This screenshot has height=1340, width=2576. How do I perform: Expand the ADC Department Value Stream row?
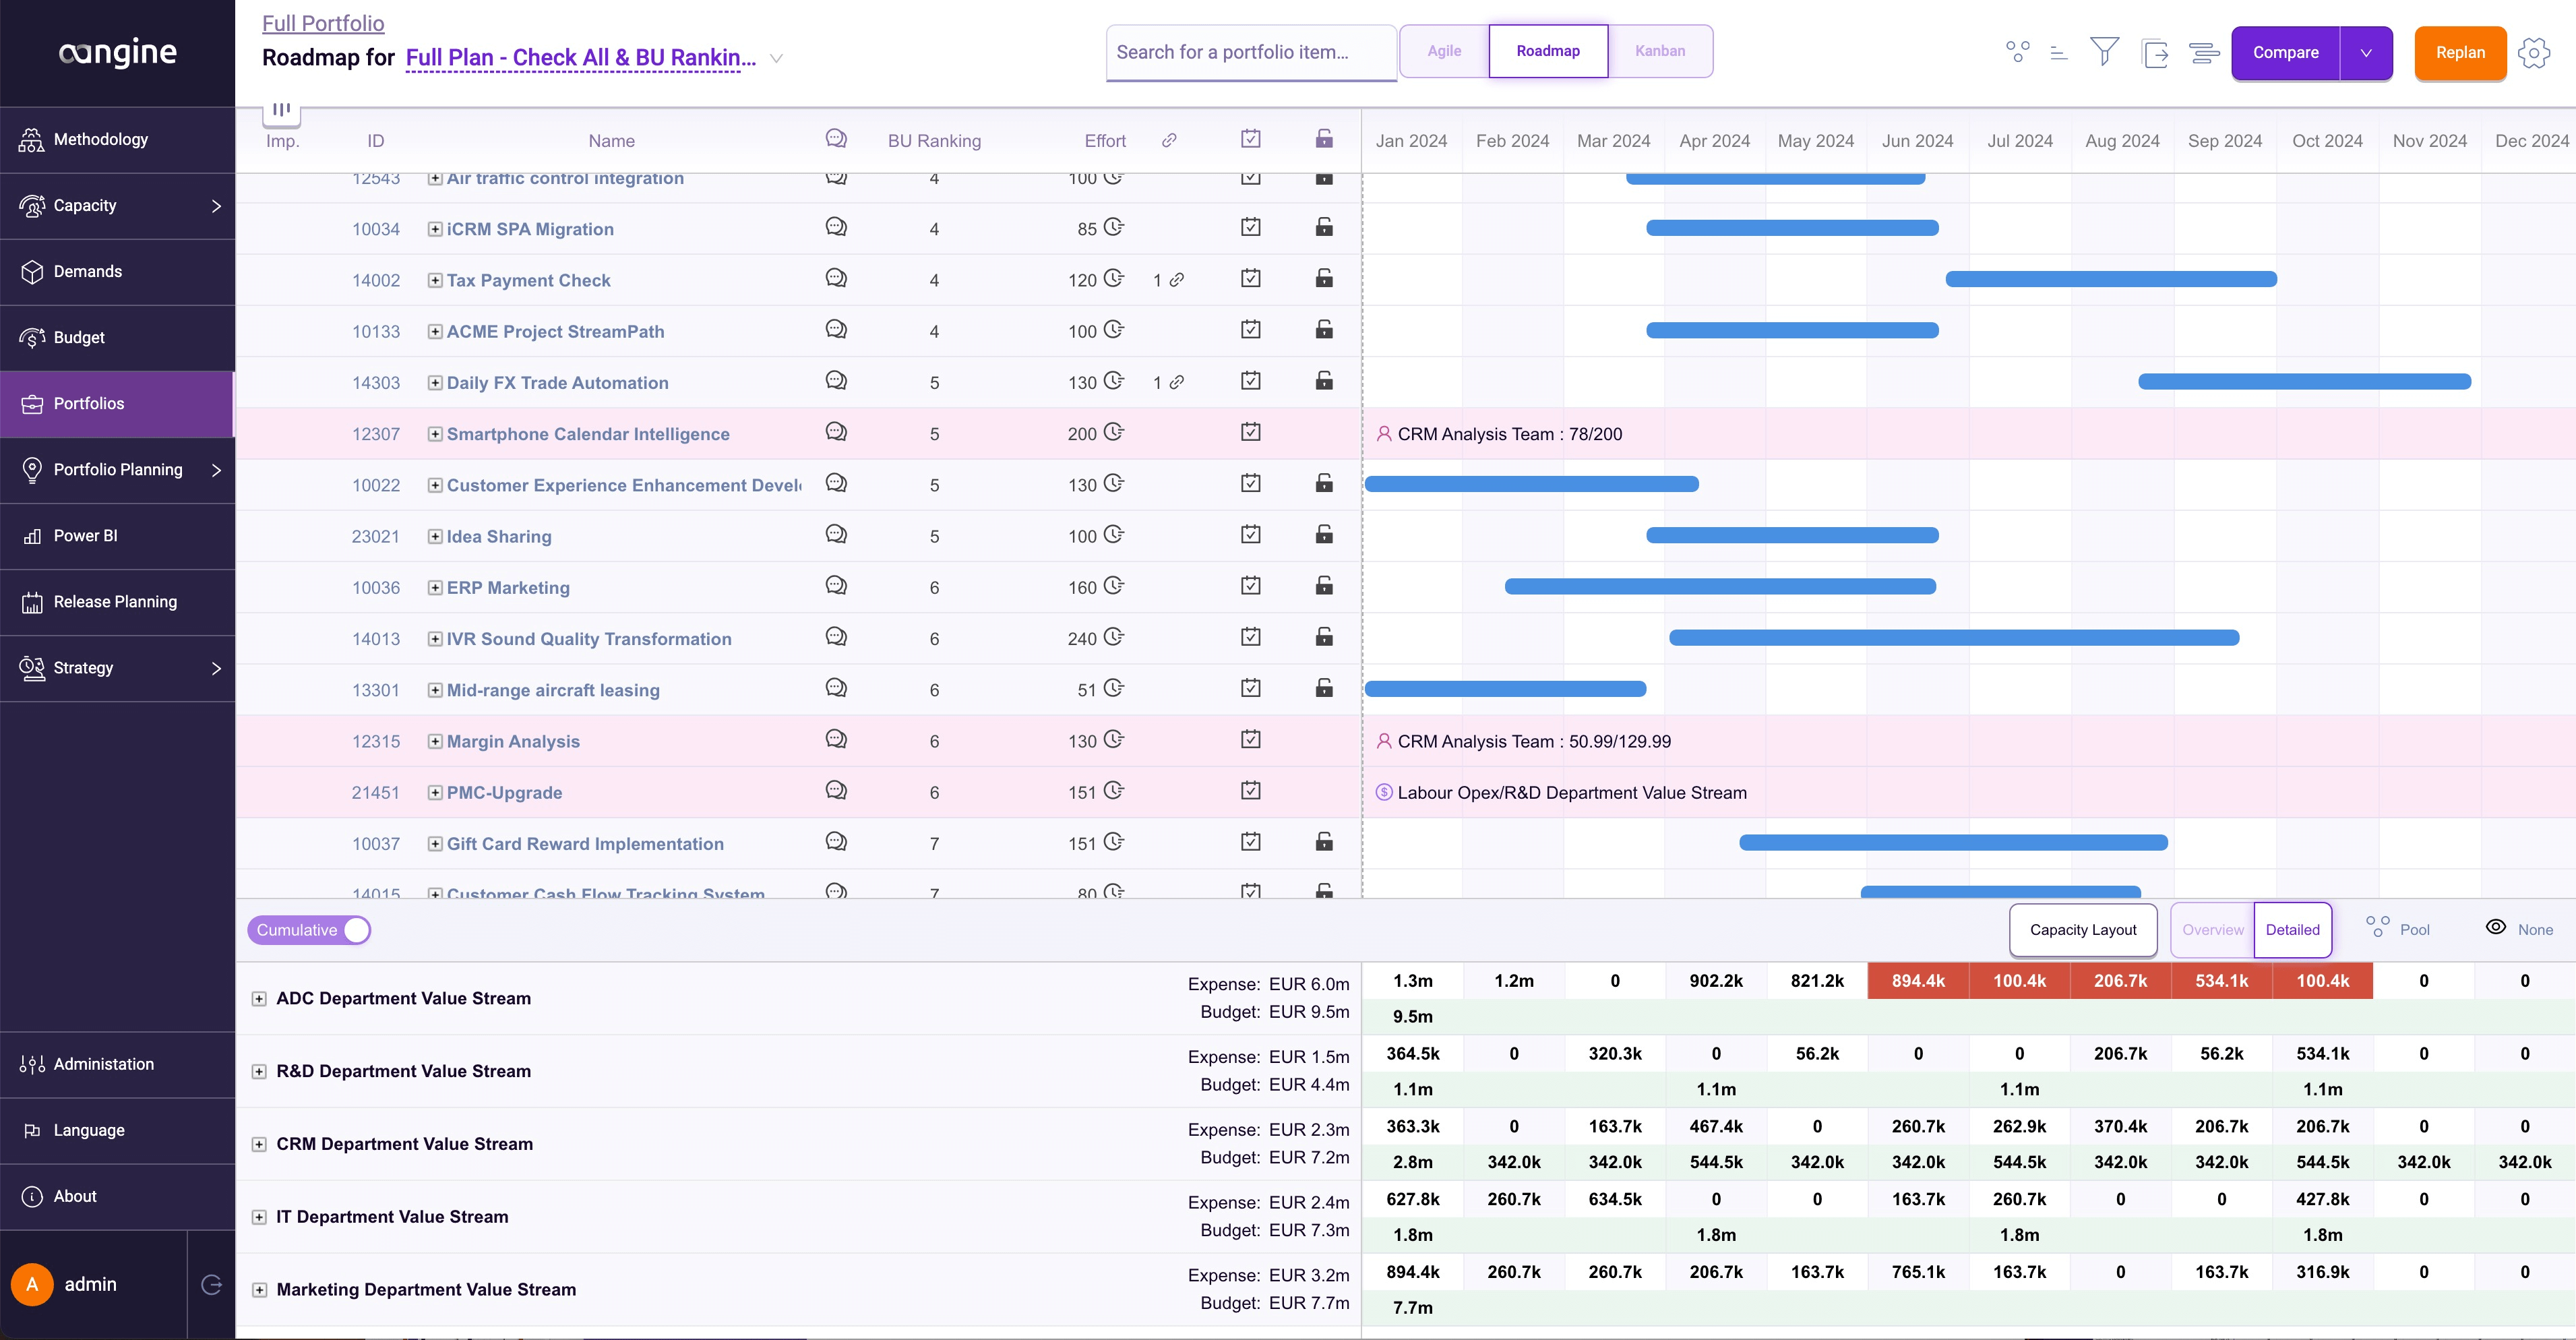coord(259,998)
